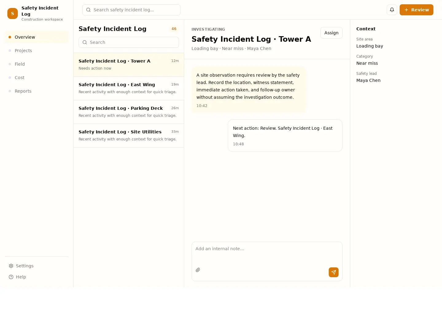
Task: Open the Site Utilities incident
Action: click(x=129, y=136)
